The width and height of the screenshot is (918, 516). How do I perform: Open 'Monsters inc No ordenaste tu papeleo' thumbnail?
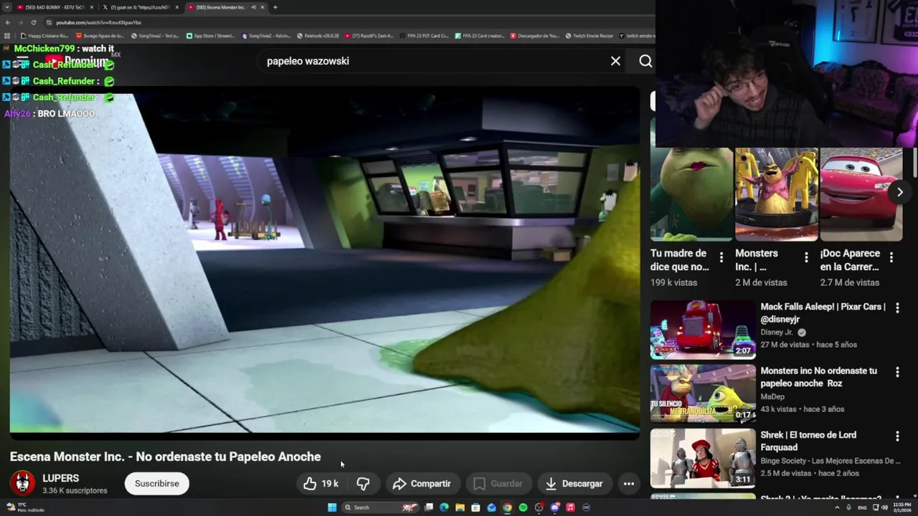(x=703, y=393)
